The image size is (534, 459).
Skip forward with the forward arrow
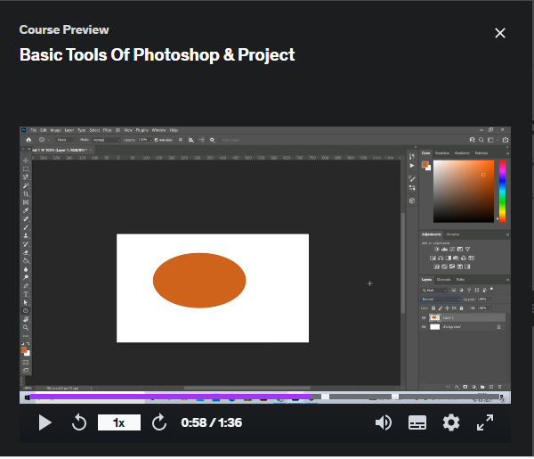tap(159, 422)
